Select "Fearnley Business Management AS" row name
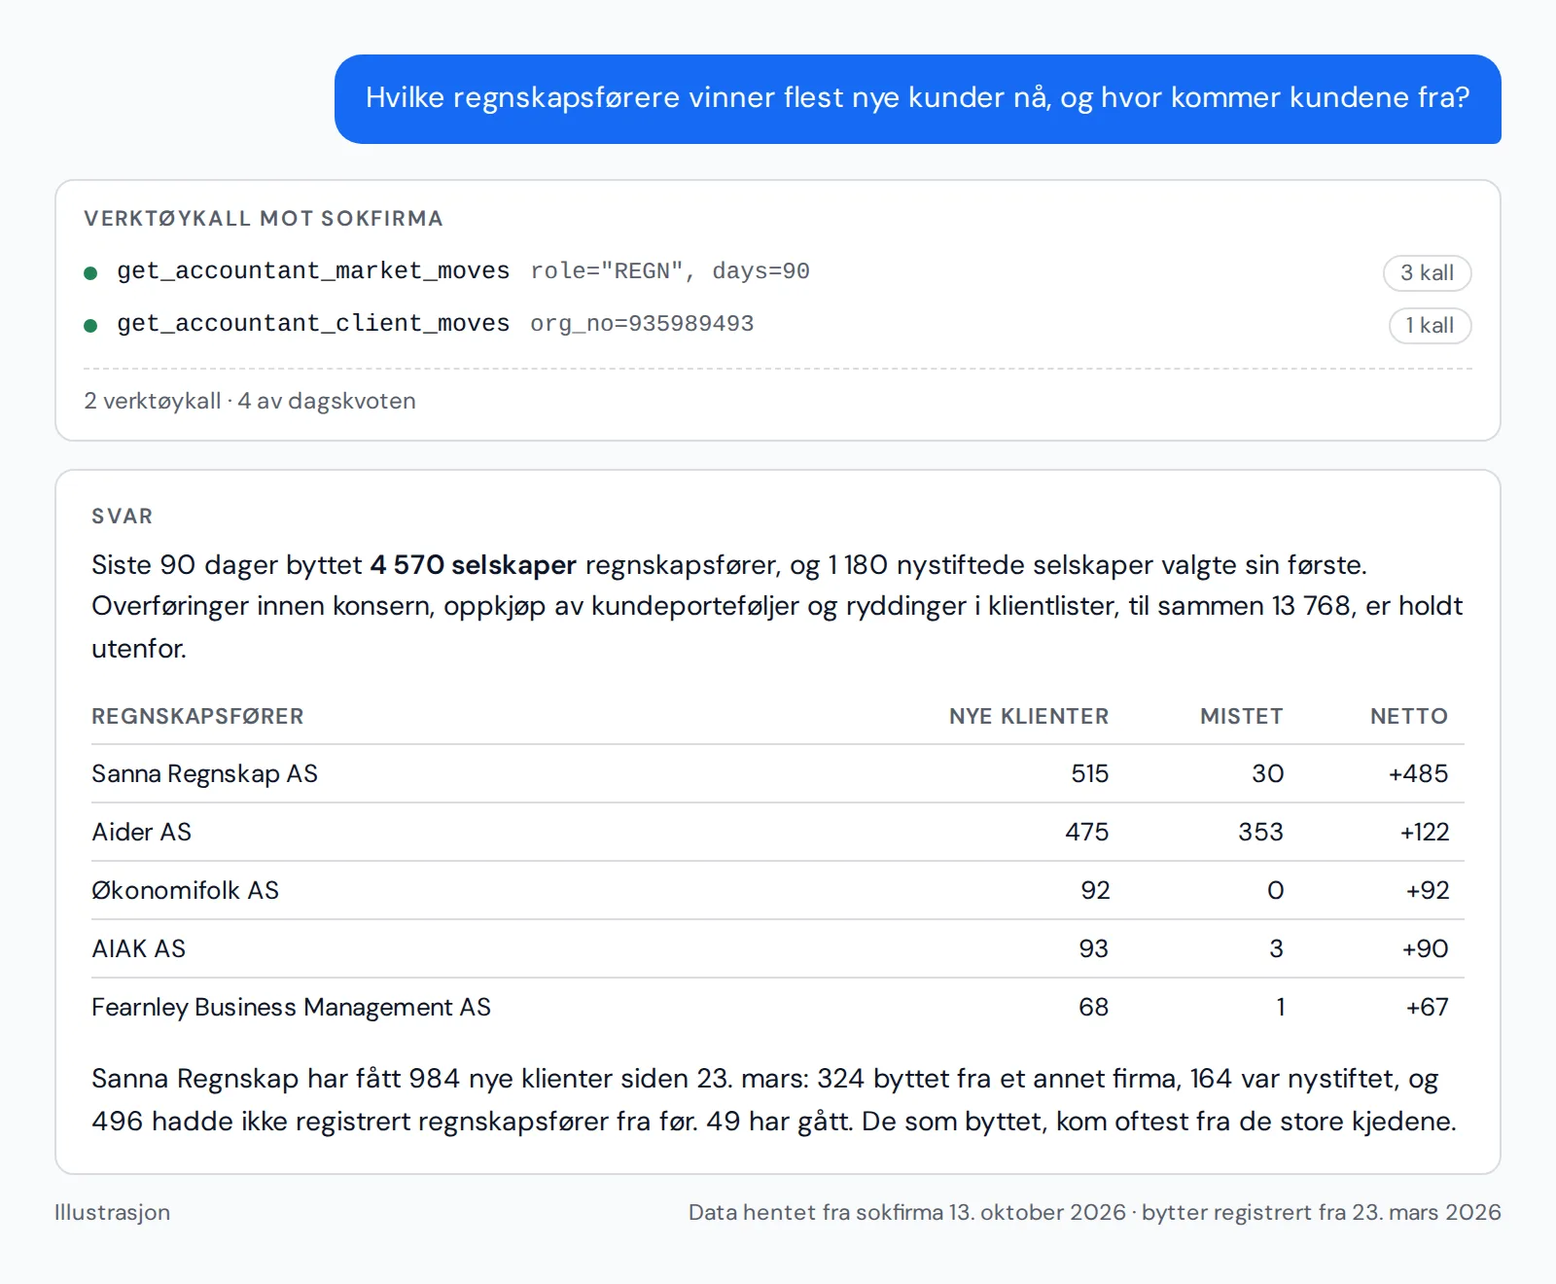Screen dimensions: 1556x1284 tap(291, 1008)
